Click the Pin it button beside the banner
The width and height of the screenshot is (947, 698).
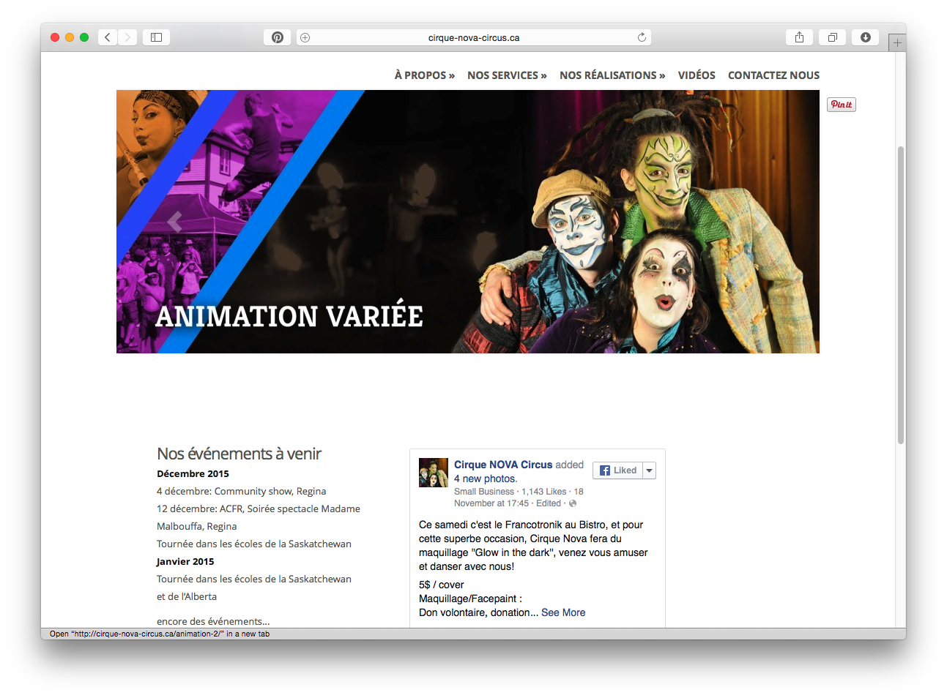842,105
